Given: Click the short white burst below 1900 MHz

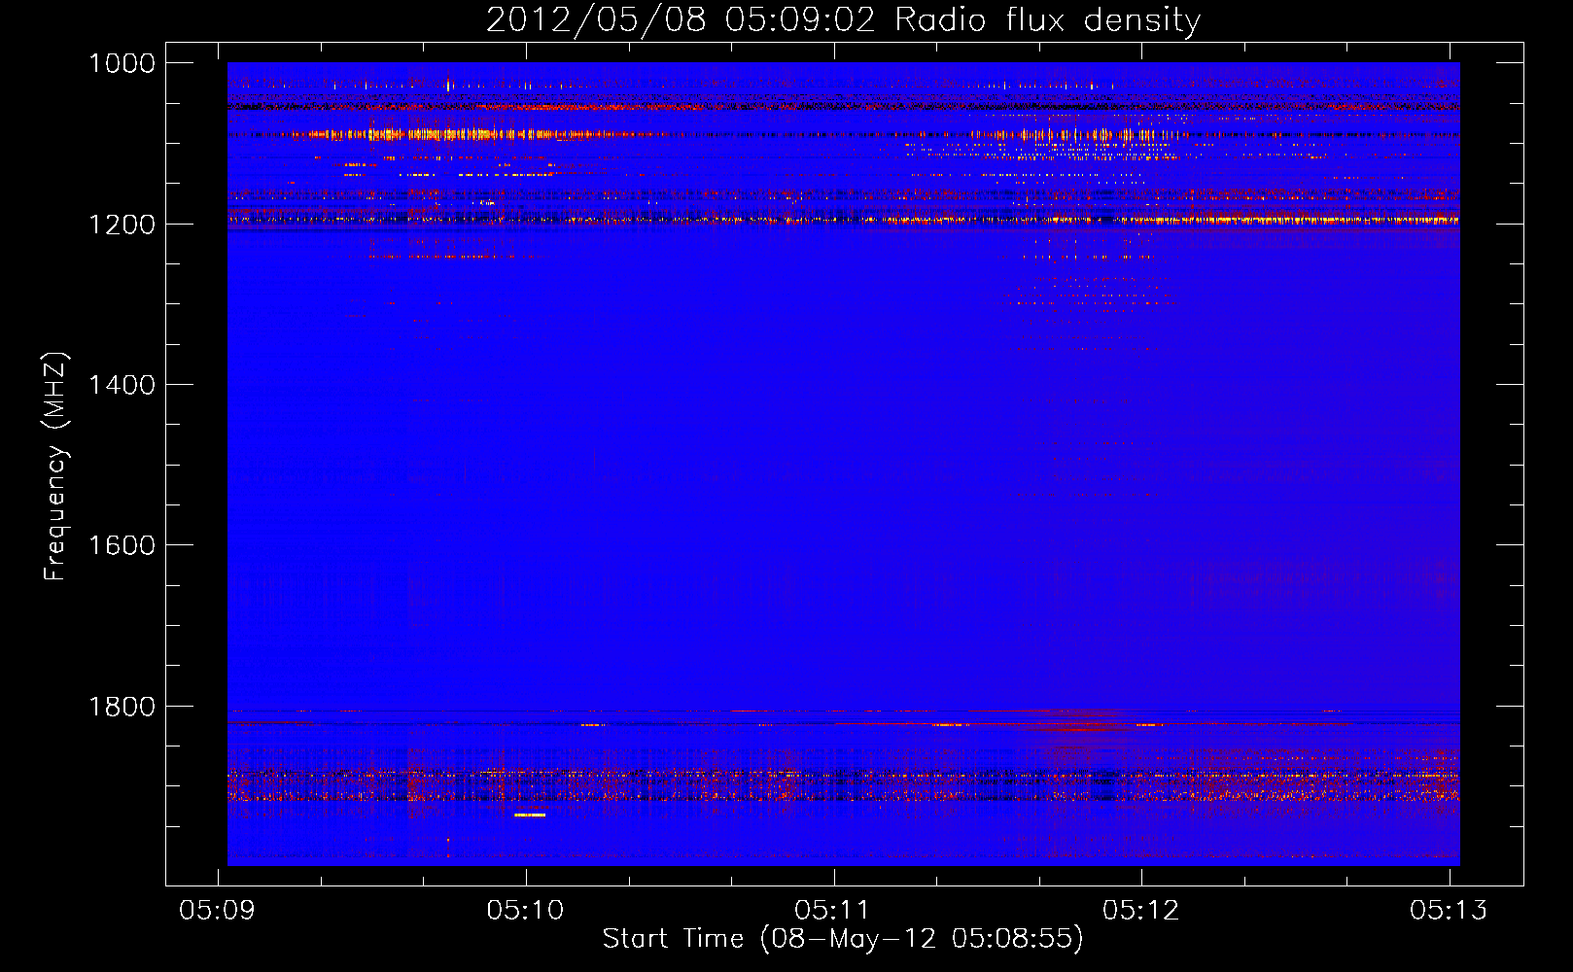Looking at the screenshot, I should click(x=530, y=815).
